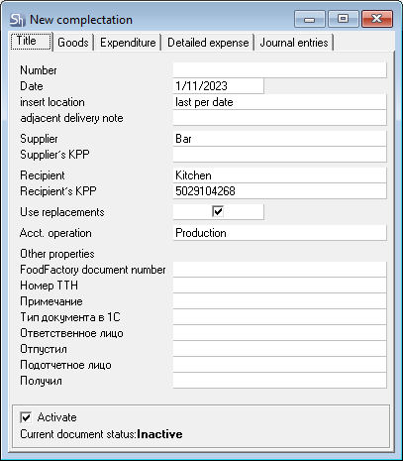
Task: Open the insert location field 'last per date'
Action: pos(279,102)
